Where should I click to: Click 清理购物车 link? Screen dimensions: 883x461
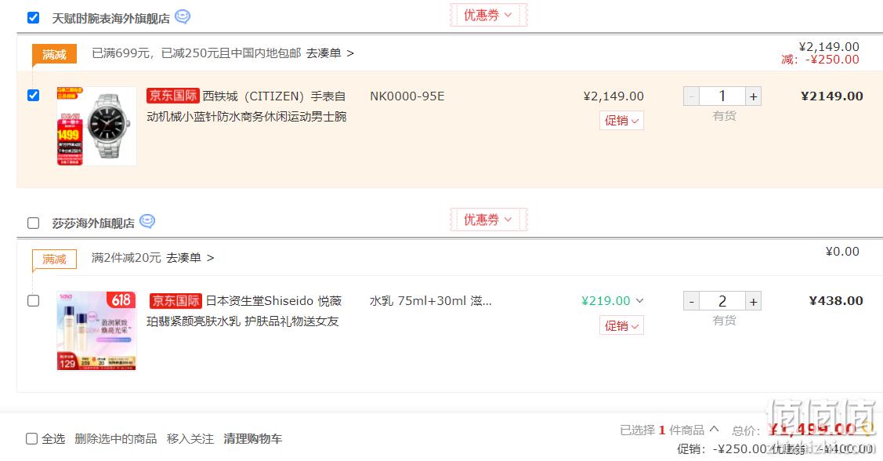tap(253, 438)
